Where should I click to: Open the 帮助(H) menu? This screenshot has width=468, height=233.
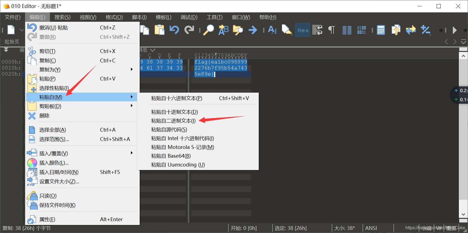(x=268, y=17)
